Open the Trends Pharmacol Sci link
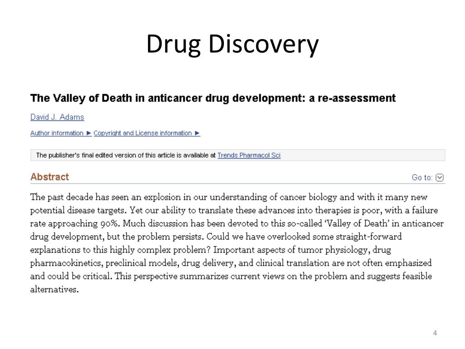The image size is (465, 349). click(x=249, y=155)
